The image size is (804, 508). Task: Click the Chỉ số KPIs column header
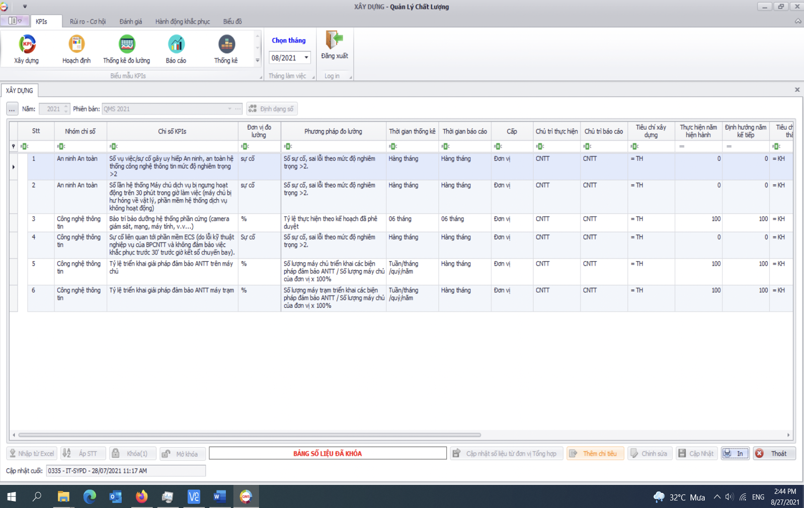(172, 131)
